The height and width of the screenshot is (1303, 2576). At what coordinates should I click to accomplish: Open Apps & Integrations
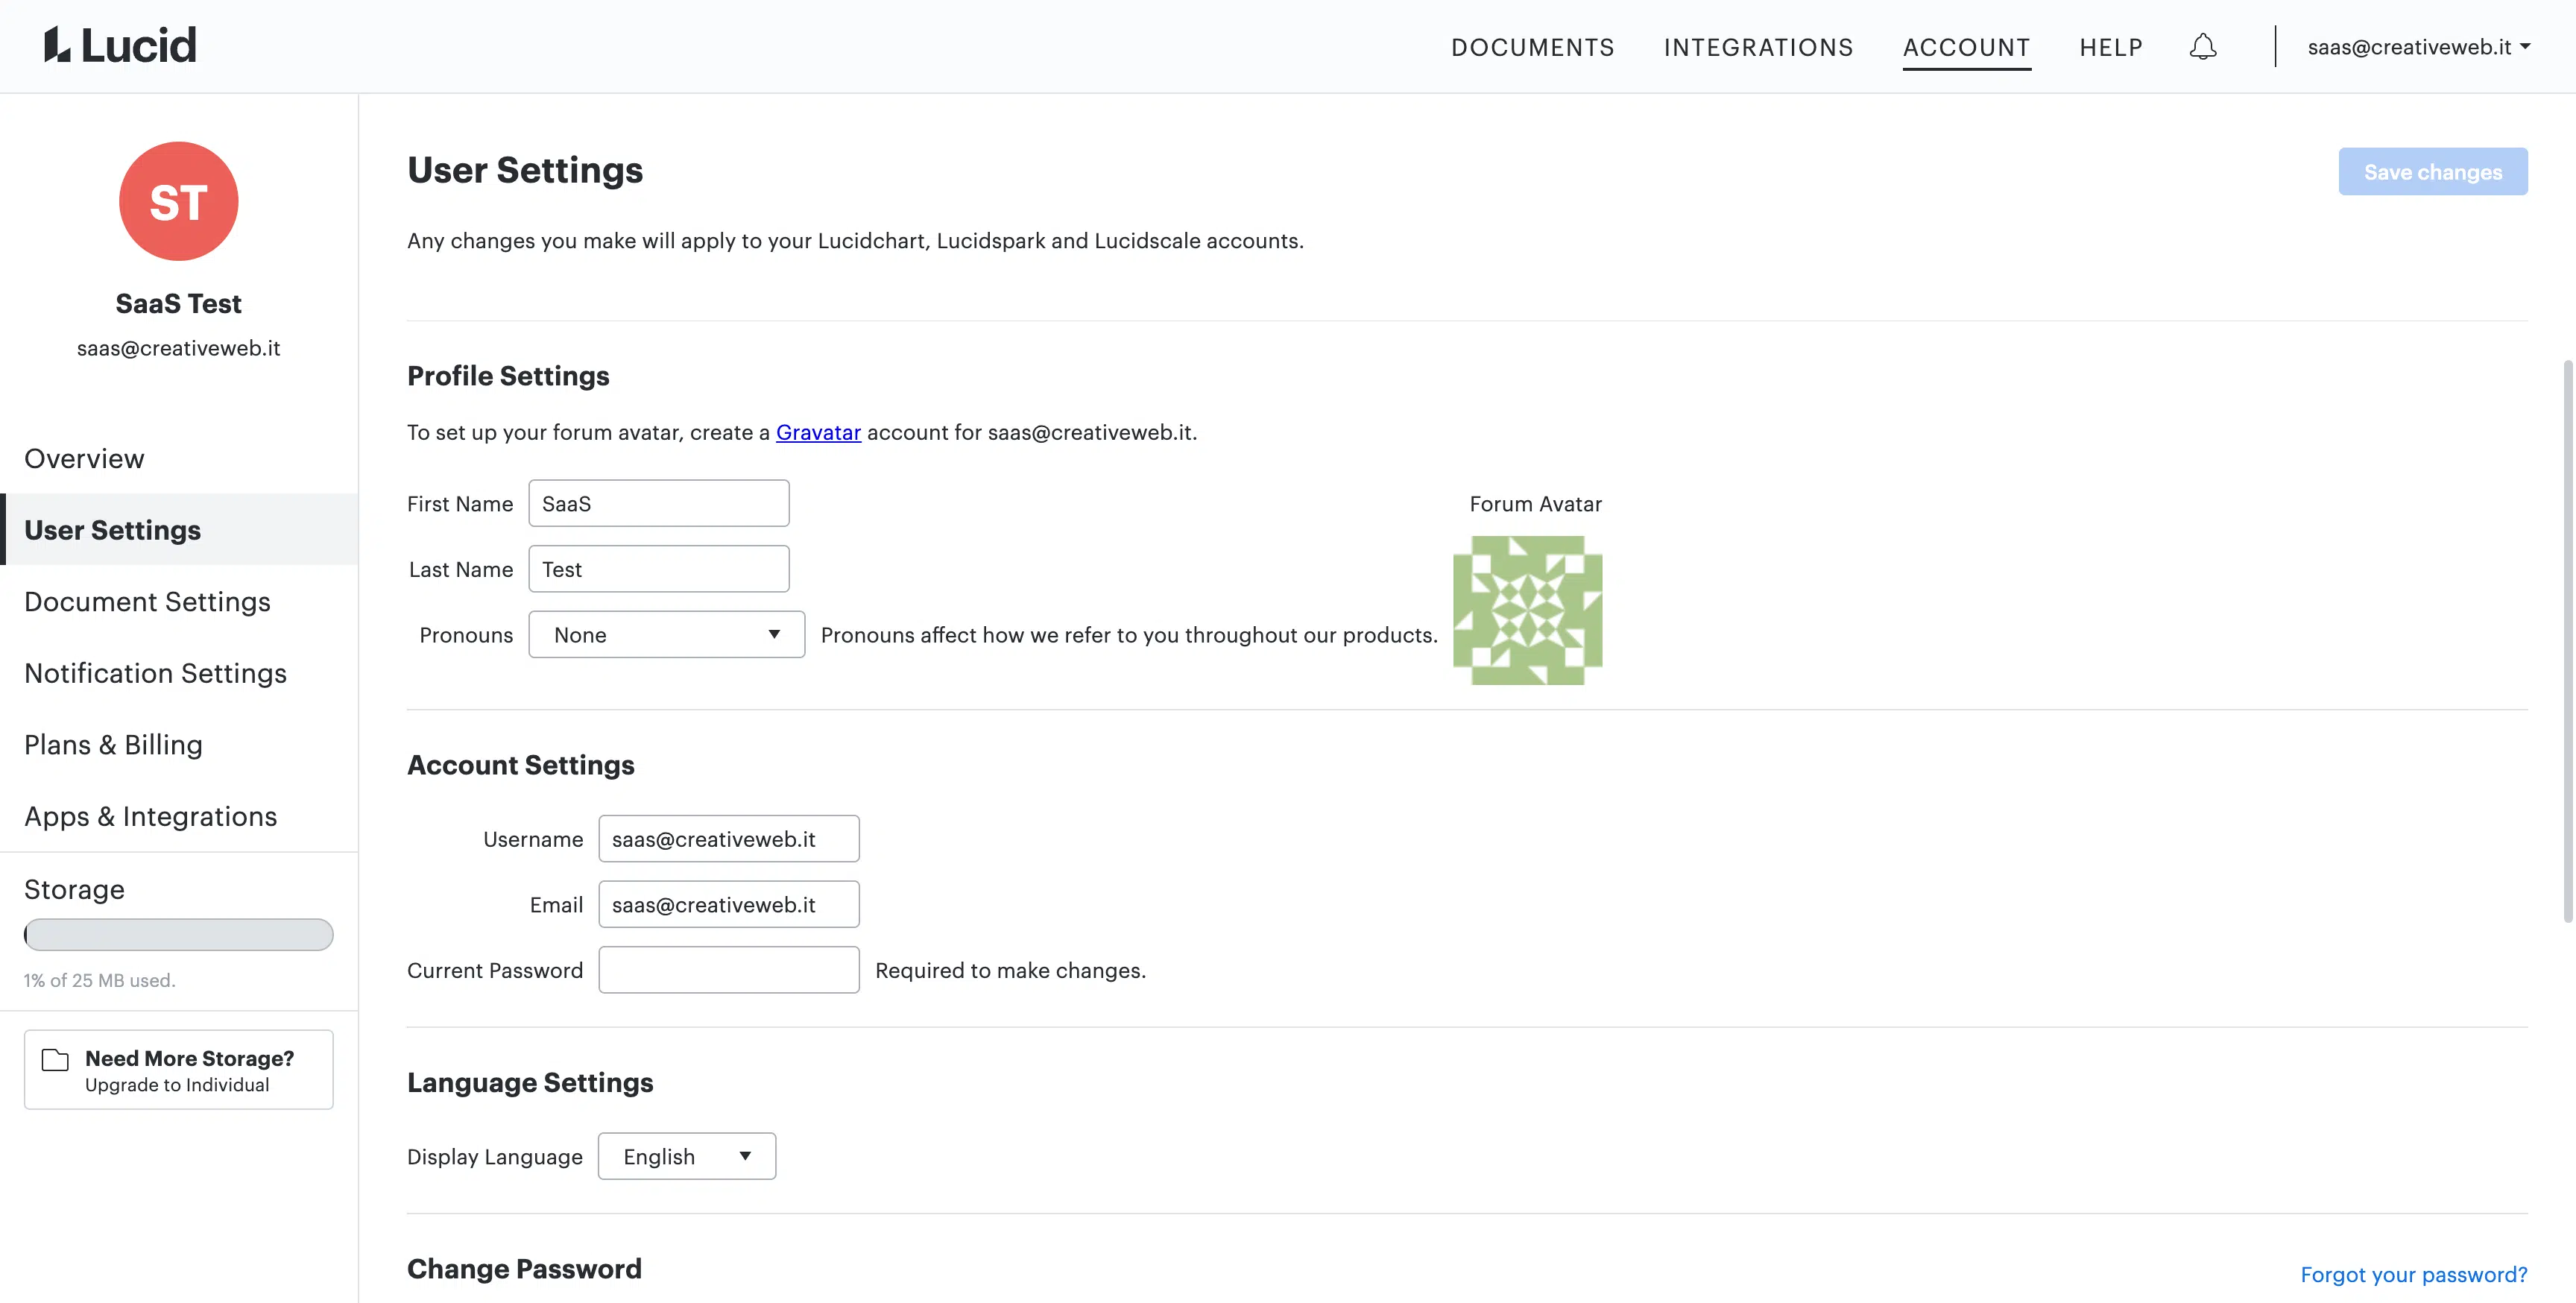179,816
